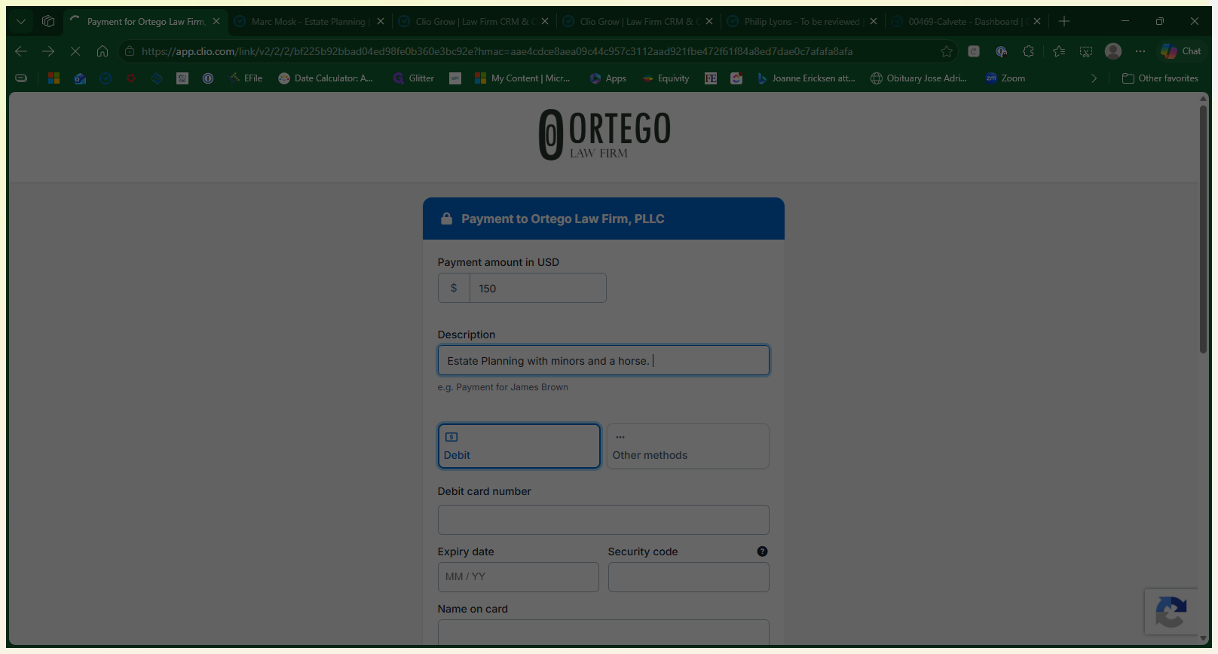Open the EFile bookmark
Screen dimensions: 1218x654
(246, 78)
